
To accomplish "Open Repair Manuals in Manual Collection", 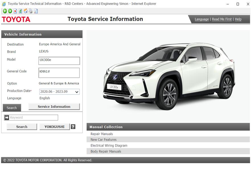I will (102, 134).
